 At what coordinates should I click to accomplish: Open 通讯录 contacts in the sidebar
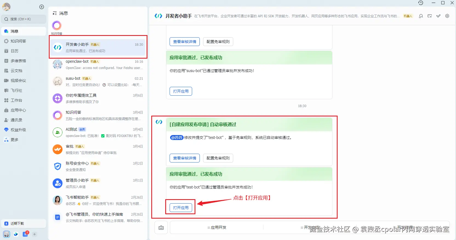[x=24, y=120]
